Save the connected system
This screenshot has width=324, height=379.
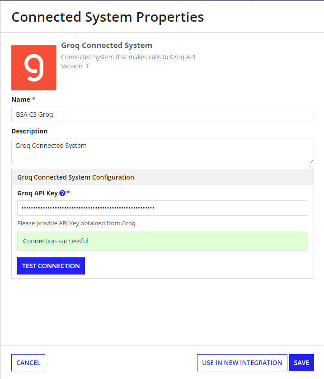(301, 363)
